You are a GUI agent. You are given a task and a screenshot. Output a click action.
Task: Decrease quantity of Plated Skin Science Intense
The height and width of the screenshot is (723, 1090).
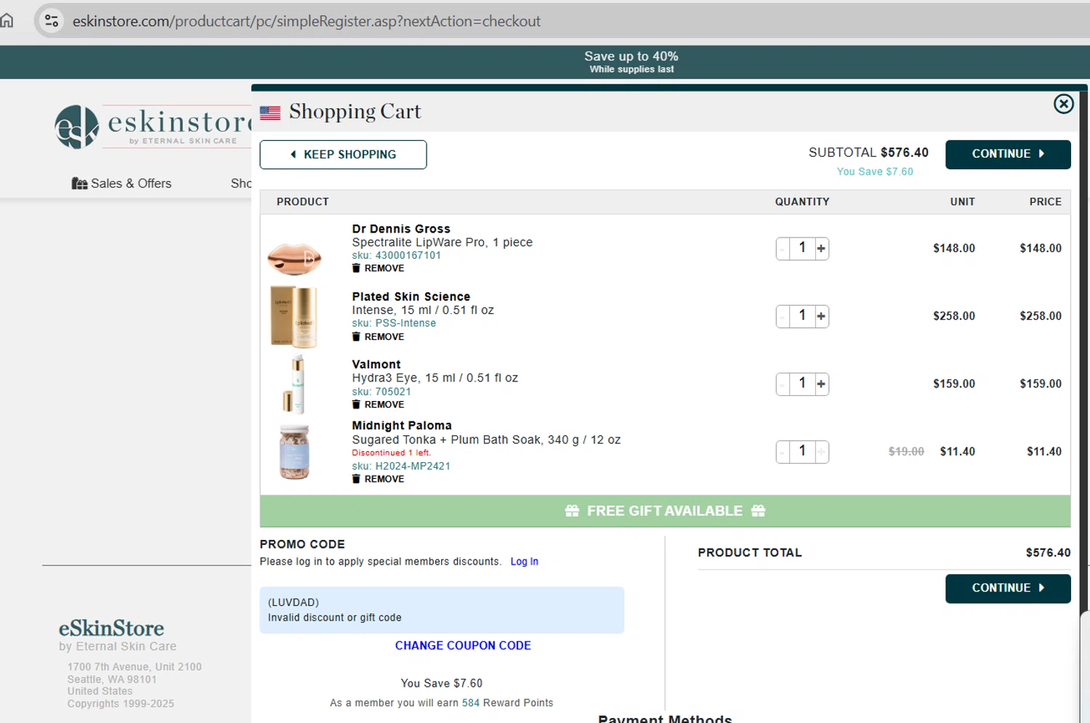(783, 316)
